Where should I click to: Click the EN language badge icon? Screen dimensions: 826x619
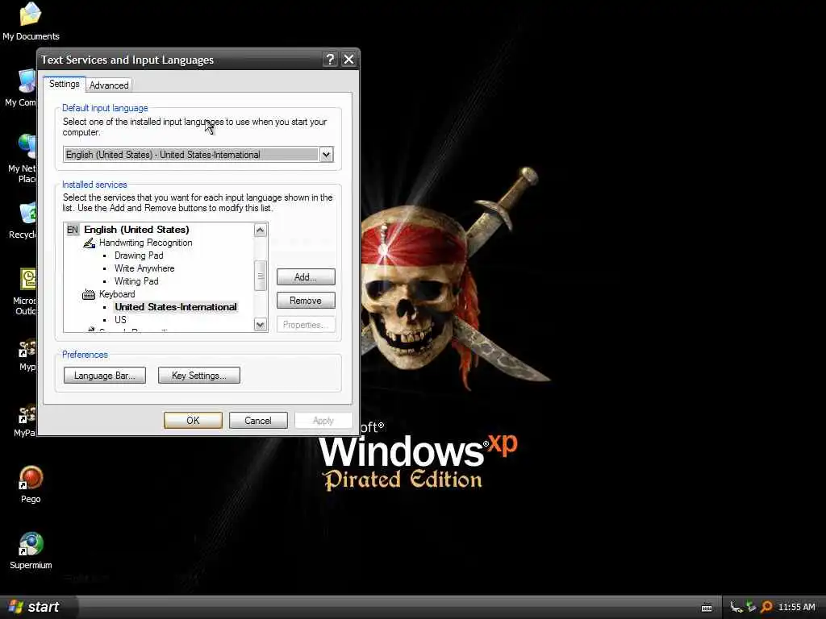click(x=73, y=230)
